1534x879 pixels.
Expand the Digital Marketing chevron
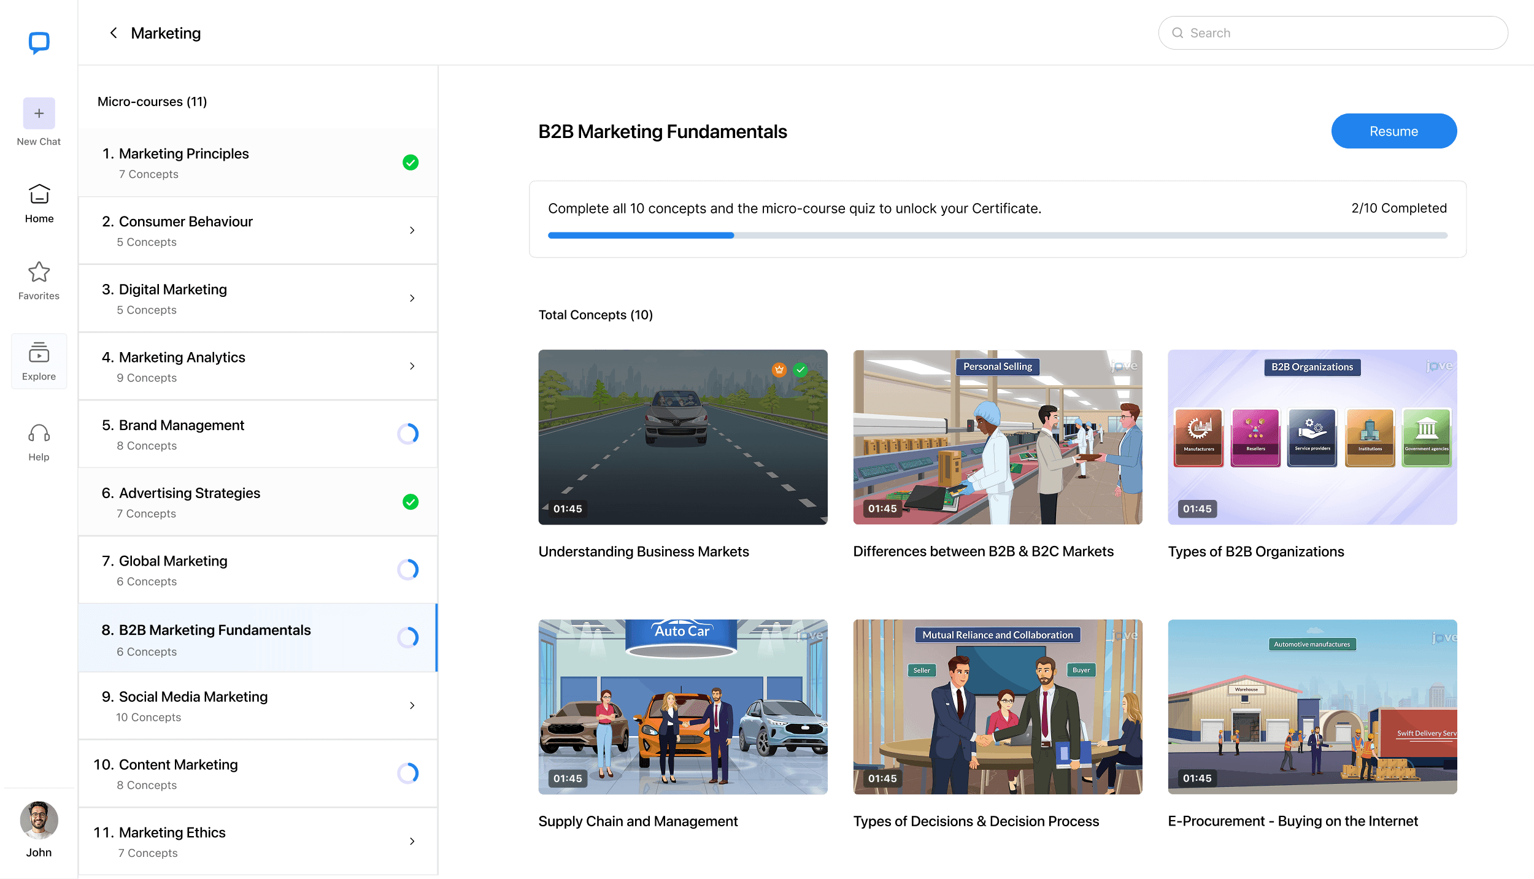pos(412,298)
